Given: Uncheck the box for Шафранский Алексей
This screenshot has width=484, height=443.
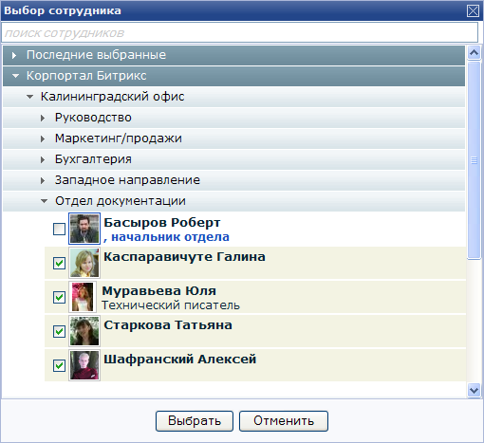Looking at the screenshot, I should coord(59,365).
